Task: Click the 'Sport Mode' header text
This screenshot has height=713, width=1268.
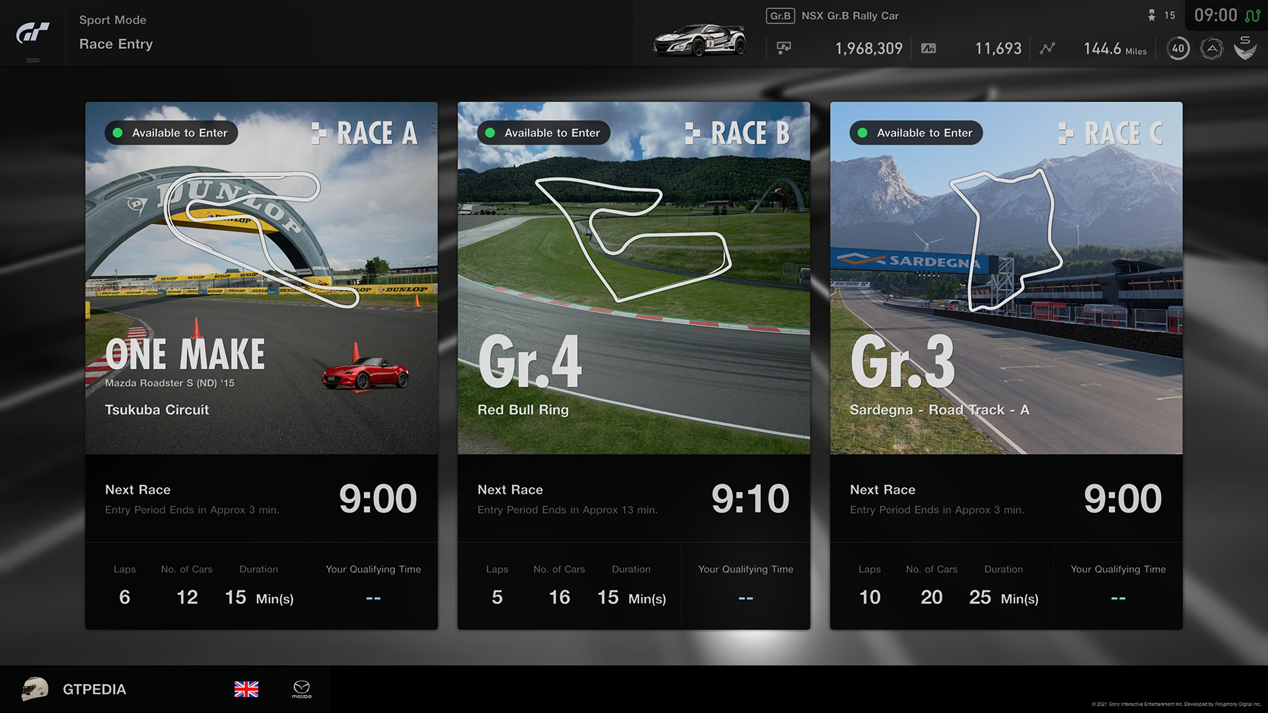Action: click(x=113, y=20)
